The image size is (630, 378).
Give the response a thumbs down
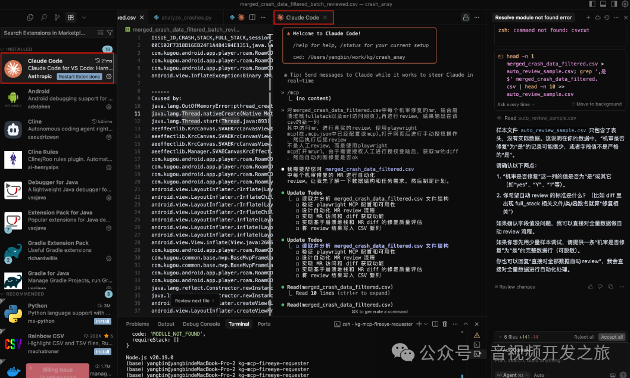(x=600, y=287)
